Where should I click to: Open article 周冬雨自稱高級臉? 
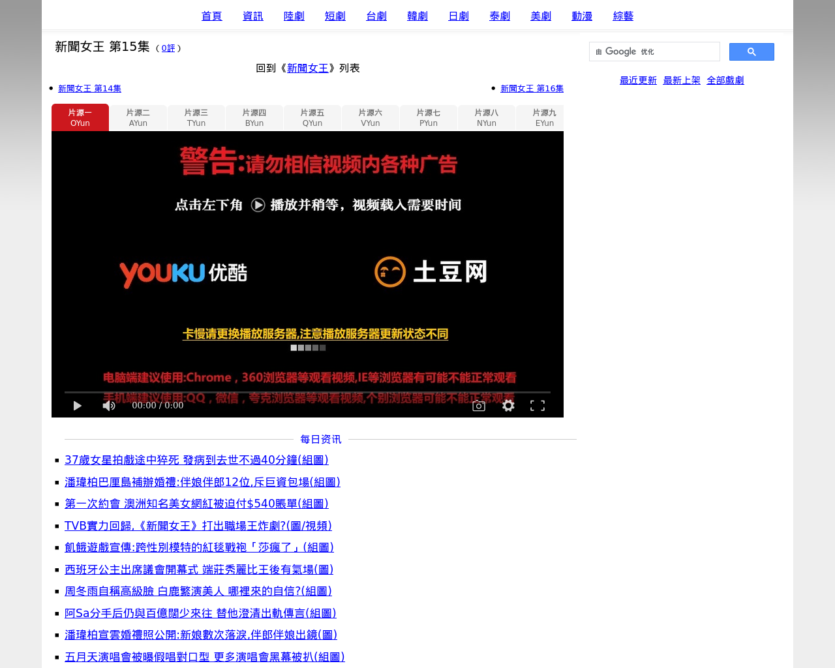point(198,591)
